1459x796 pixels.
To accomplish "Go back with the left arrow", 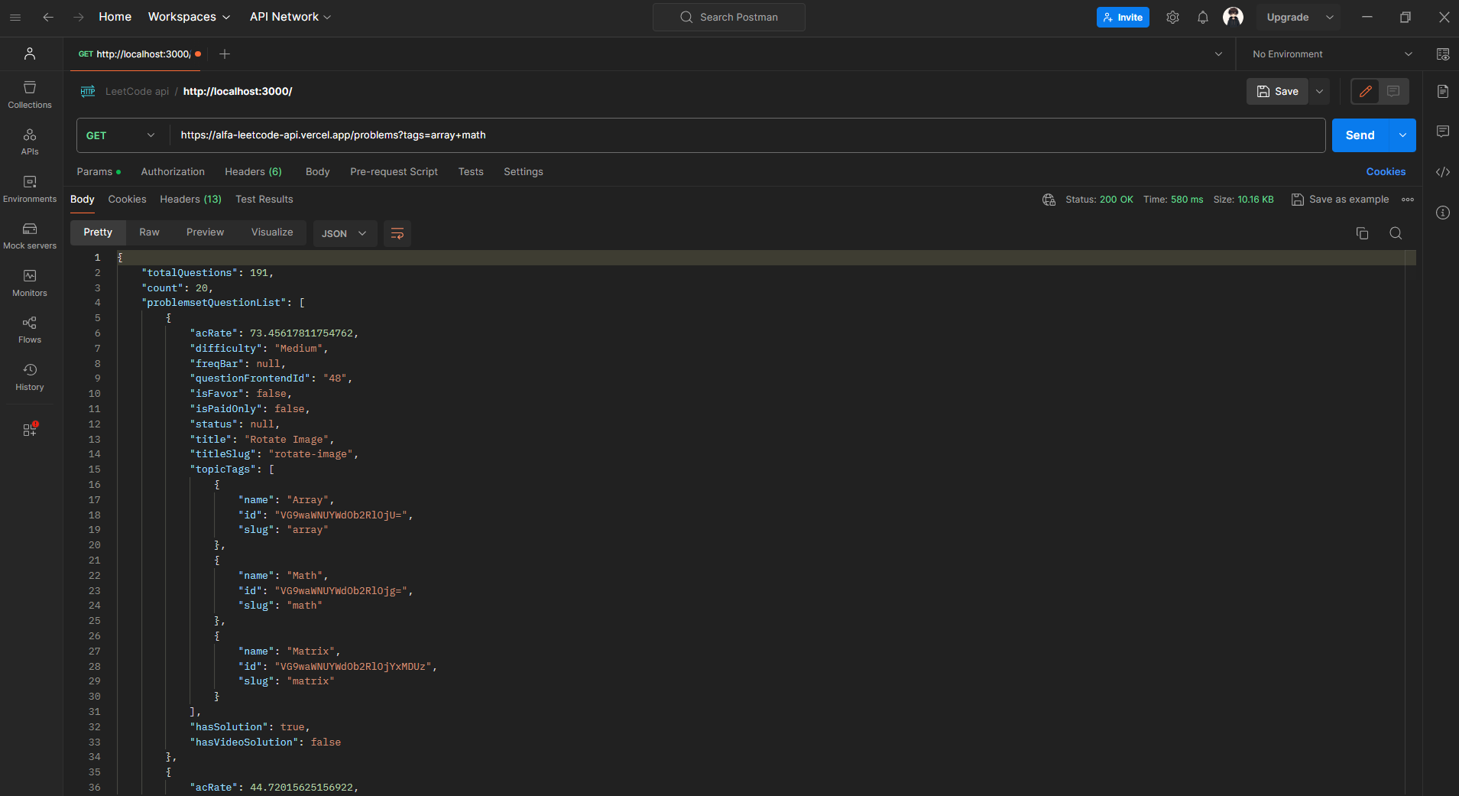I will tap(48, 17).
